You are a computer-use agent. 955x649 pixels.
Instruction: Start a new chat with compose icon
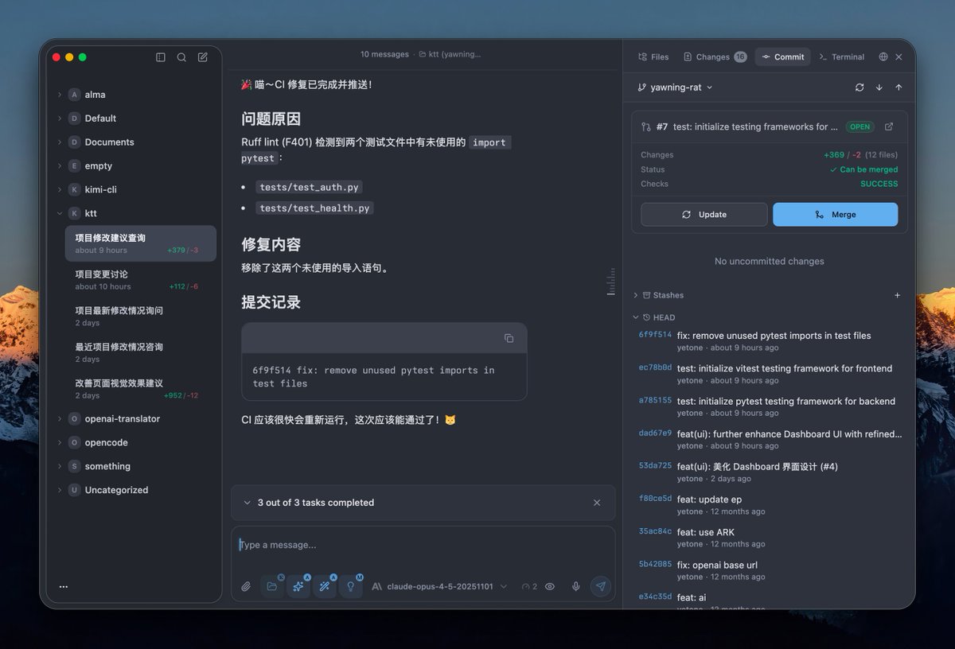pyautogui.click(x=203, y=57)
